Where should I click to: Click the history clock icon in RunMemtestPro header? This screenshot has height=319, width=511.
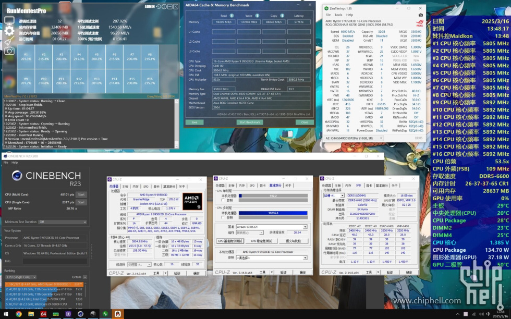159,7
